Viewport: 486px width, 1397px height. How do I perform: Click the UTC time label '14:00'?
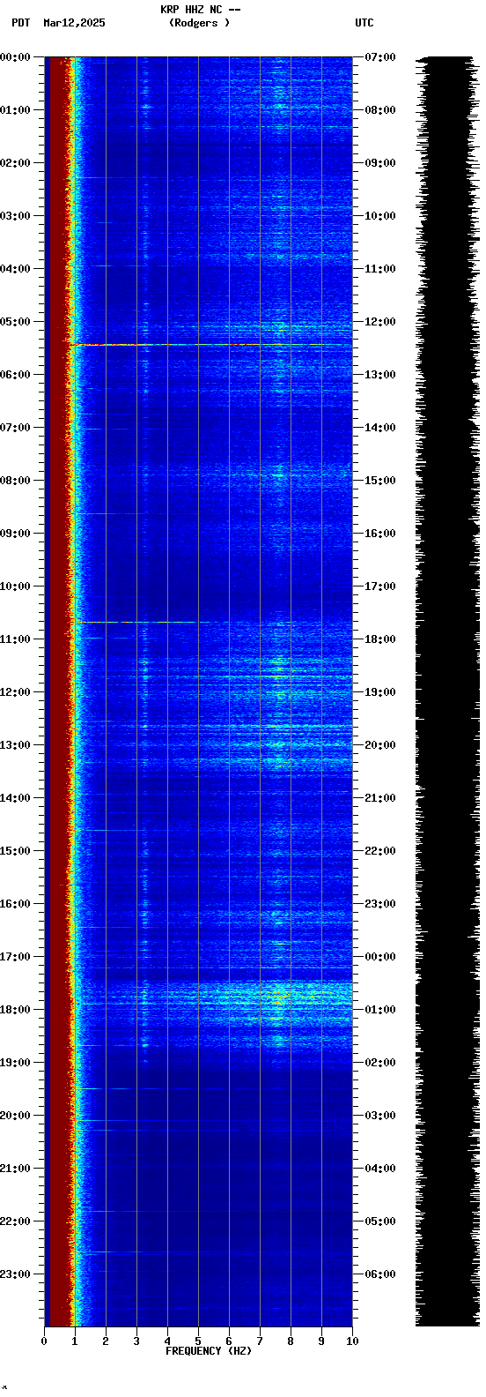[380, 428]
